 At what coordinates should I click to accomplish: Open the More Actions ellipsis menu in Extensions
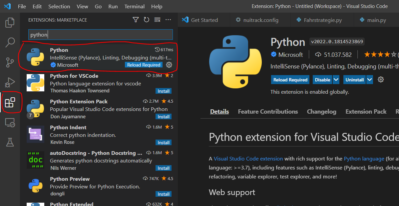tap(168, 20)
